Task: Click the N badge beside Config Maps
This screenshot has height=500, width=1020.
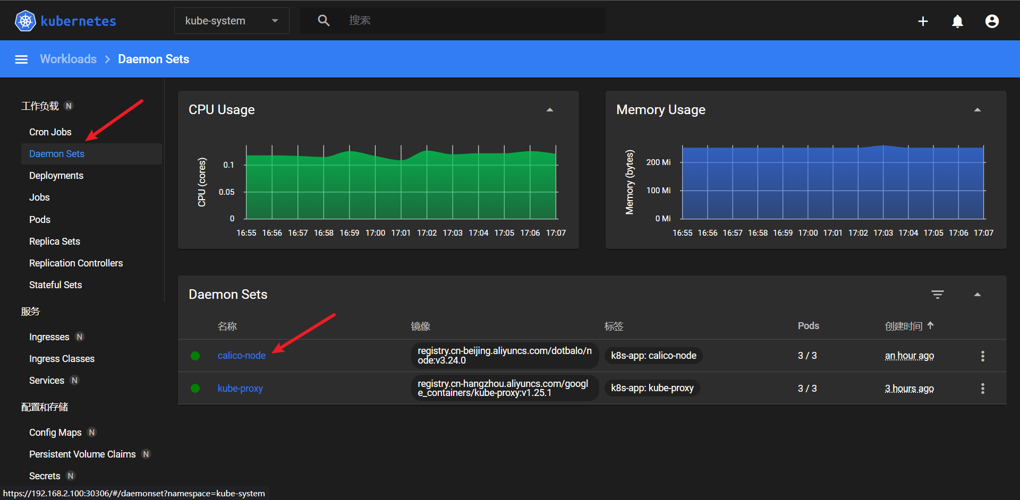Action: point(92,433)
